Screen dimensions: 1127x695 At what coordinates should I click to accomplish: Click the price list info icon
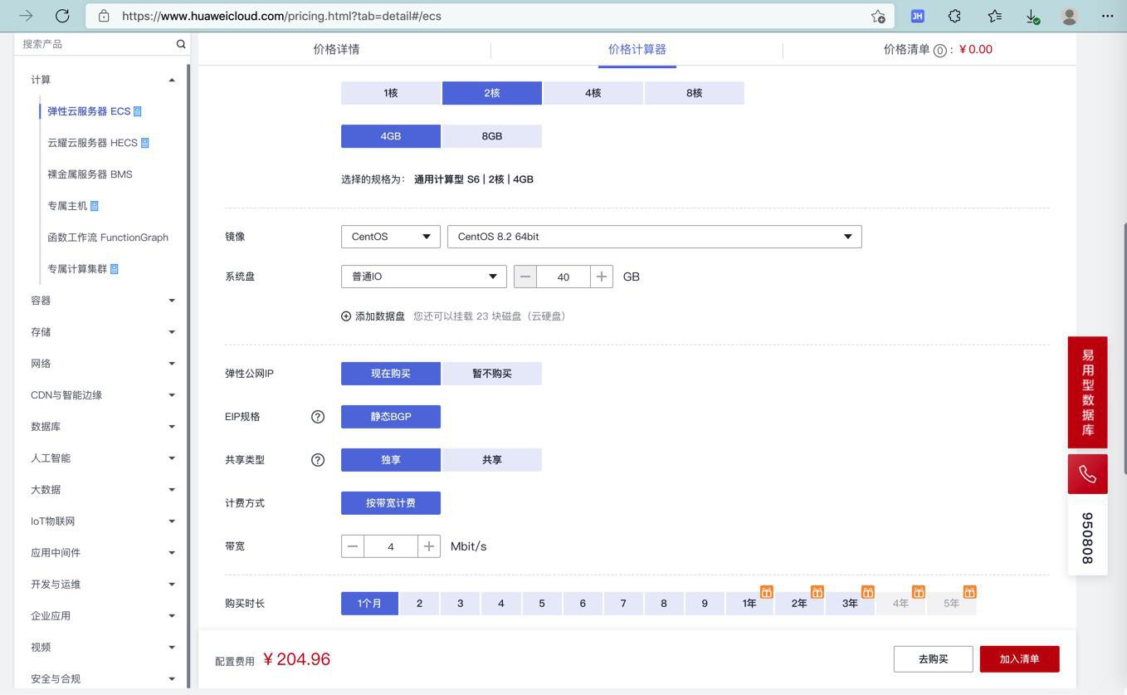(x=939, y=51)
